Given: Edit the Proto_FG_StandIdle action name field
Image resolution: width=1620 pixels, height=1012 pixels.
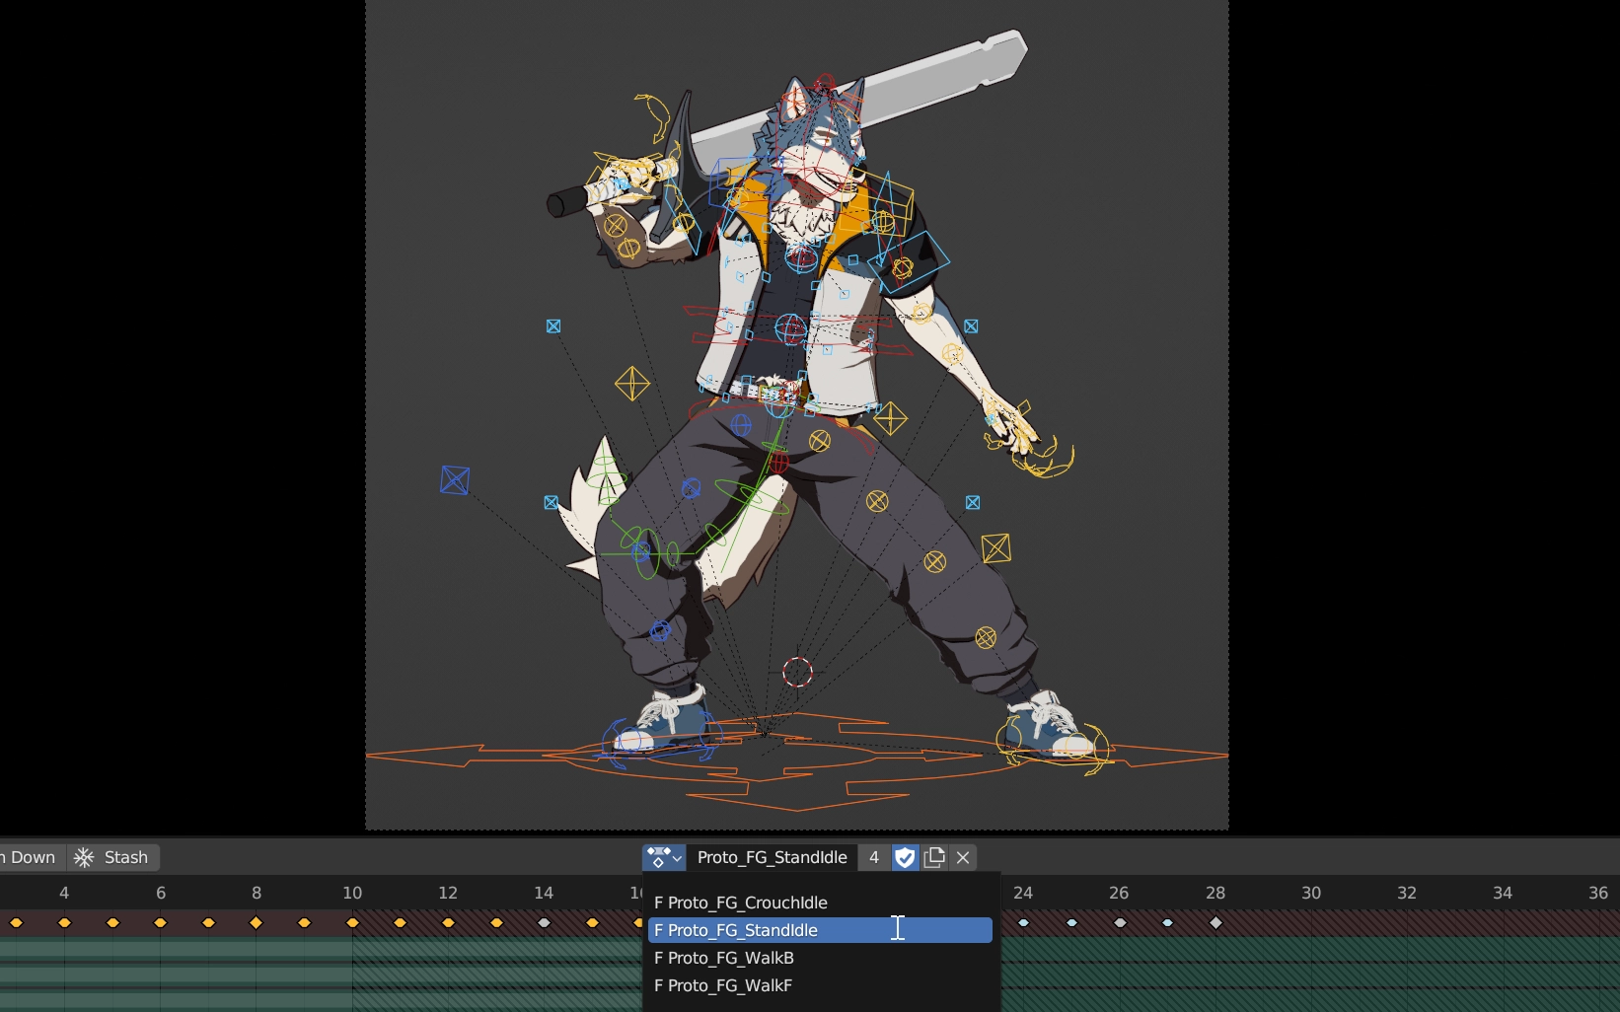Looking at the screenshot, I should [x=772, y=857].
